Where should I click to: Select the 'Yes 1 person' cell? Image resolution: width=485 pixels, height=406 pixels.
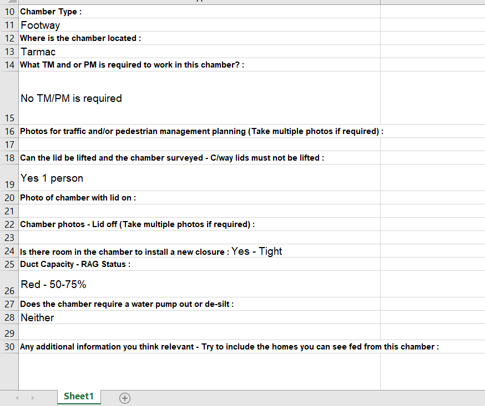click(200, 178)
